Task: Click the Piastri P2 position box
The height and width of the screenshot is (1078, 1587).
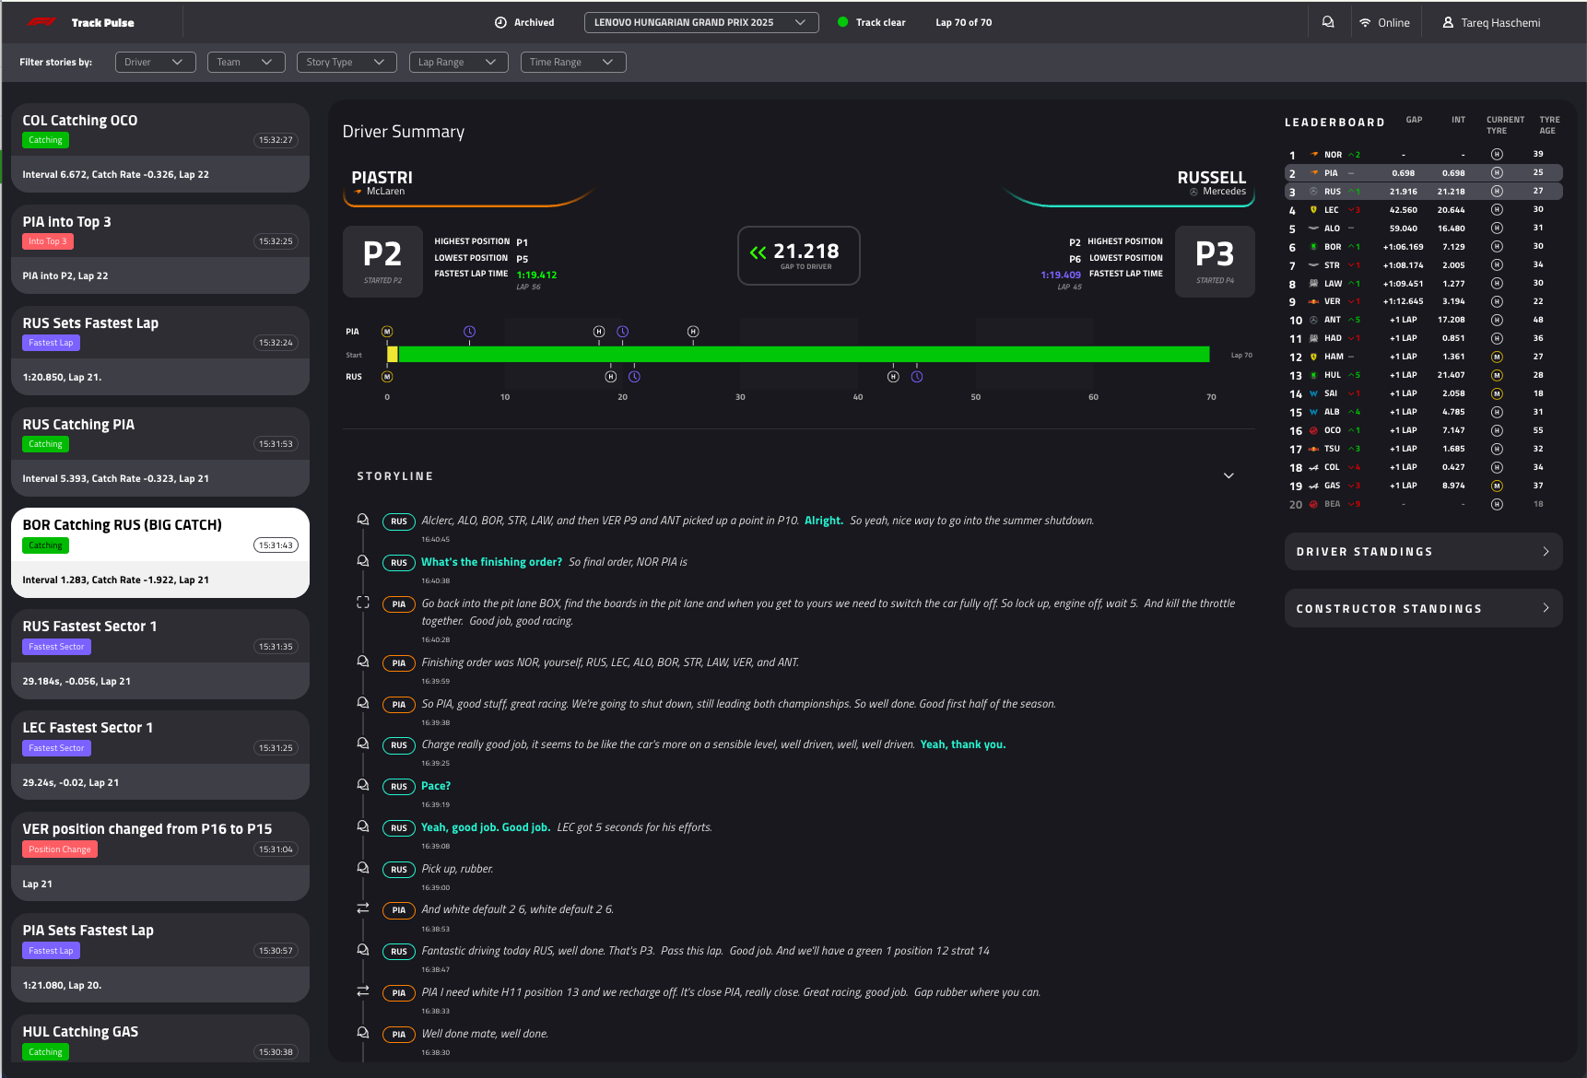Action: pos(382,262)
